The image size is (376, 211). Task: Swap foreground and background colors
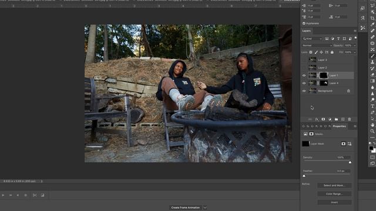pos(374,143)
